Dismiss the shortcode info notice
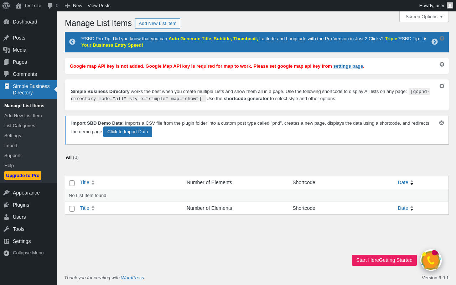456x285 pixels. [x=442, y=86]
